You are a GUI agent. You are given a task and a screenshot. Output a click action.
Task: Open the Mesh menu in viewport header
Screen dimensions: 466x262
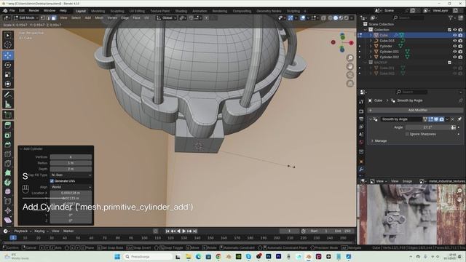[x=99, y=18]
